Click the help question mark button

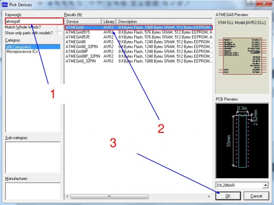(251, 3)
